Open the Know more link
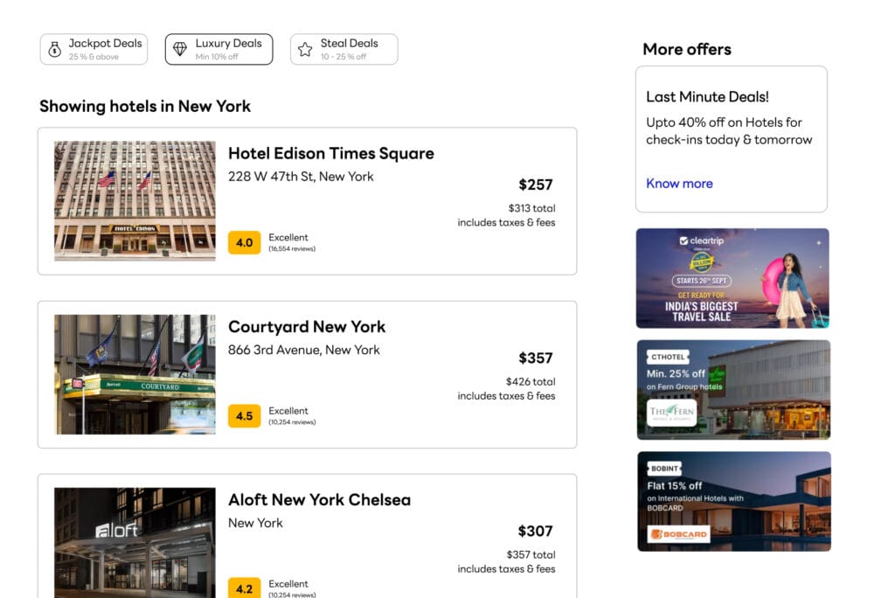The image size is (895, 598). (679, 184)
